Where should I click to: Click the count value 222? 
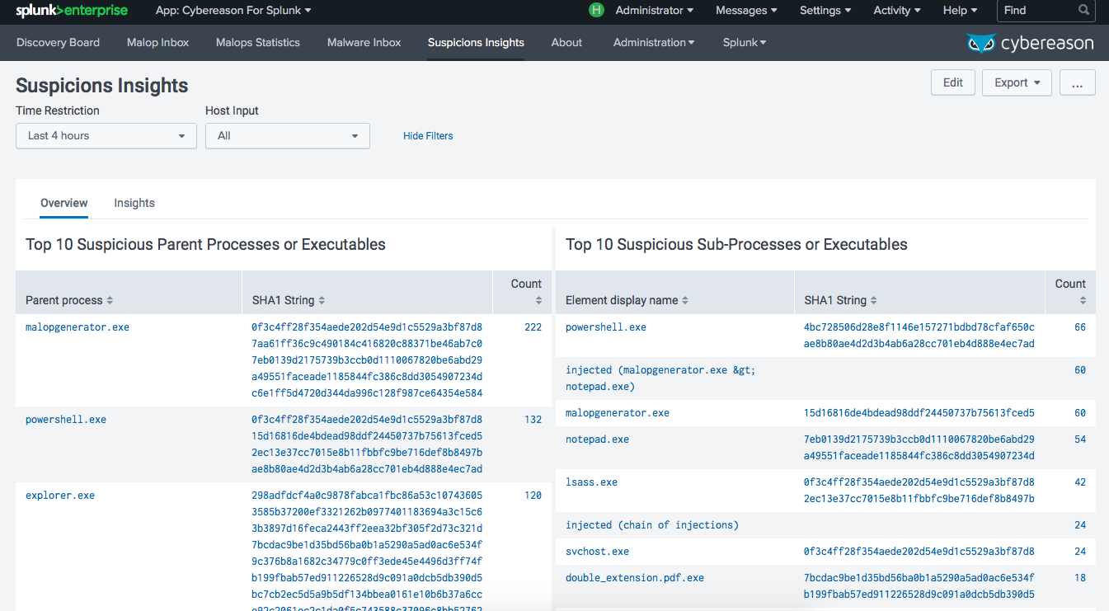533,327
